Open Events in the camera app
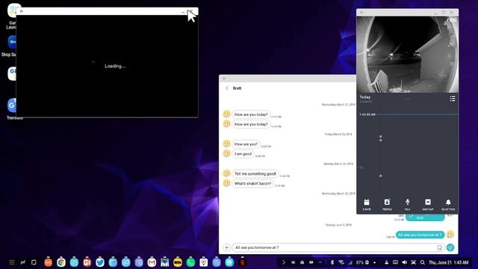 pyautogui.click(x=367, y=205)
